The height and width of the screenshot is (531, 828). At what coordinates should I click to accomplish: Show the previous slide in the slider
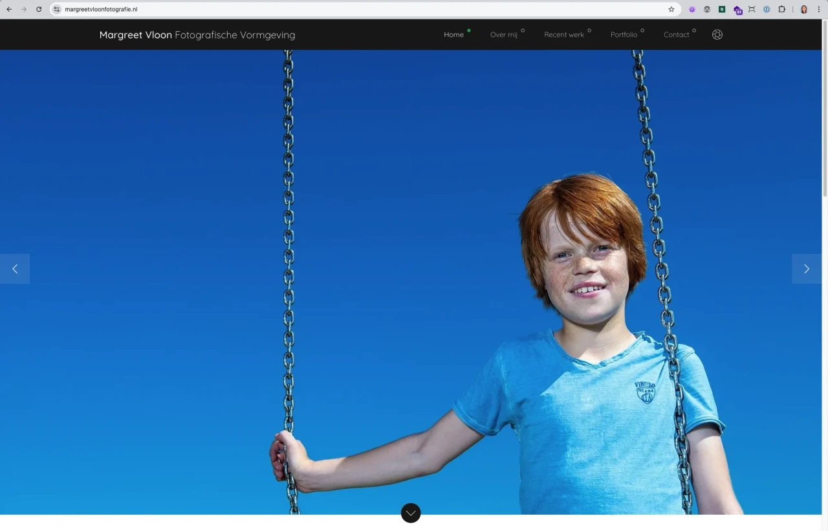(x=15, y=269)
